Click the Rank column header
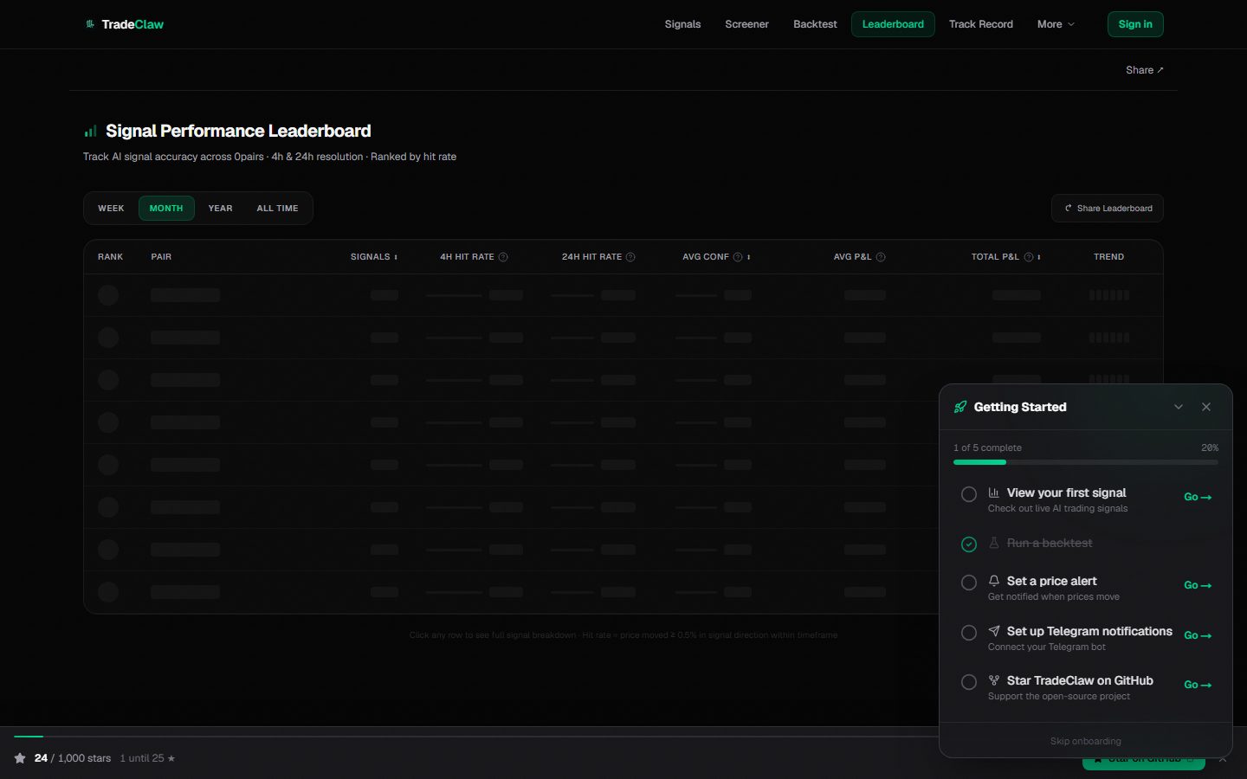 [110, 257]
